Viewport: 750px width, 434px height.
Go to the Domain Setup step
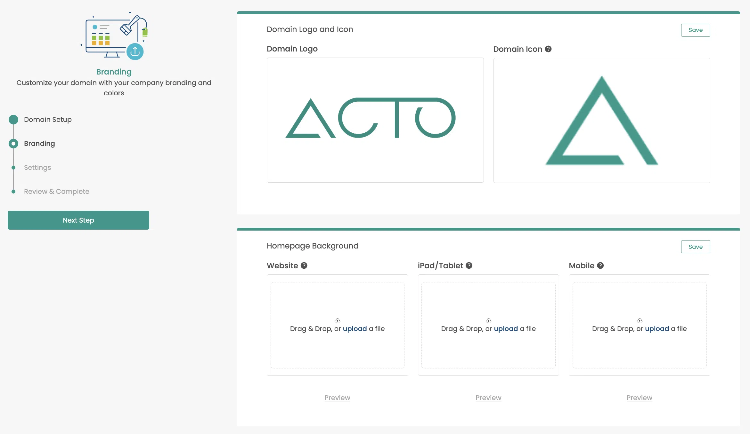(x=48, y=119)
